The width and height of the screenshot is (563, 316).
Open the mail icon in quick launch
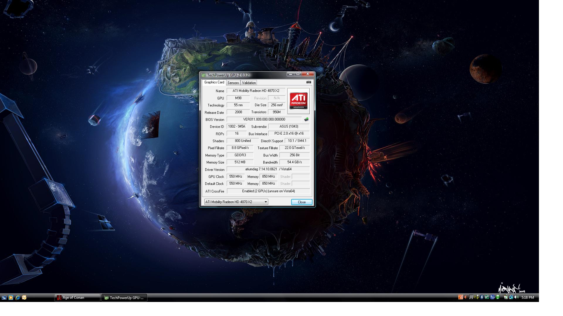(24, 298)
